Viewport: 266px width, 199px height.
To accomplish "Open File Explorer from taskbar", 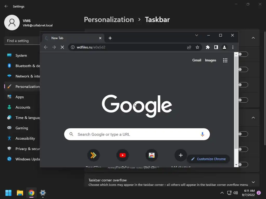I will [x=20, y=193].
